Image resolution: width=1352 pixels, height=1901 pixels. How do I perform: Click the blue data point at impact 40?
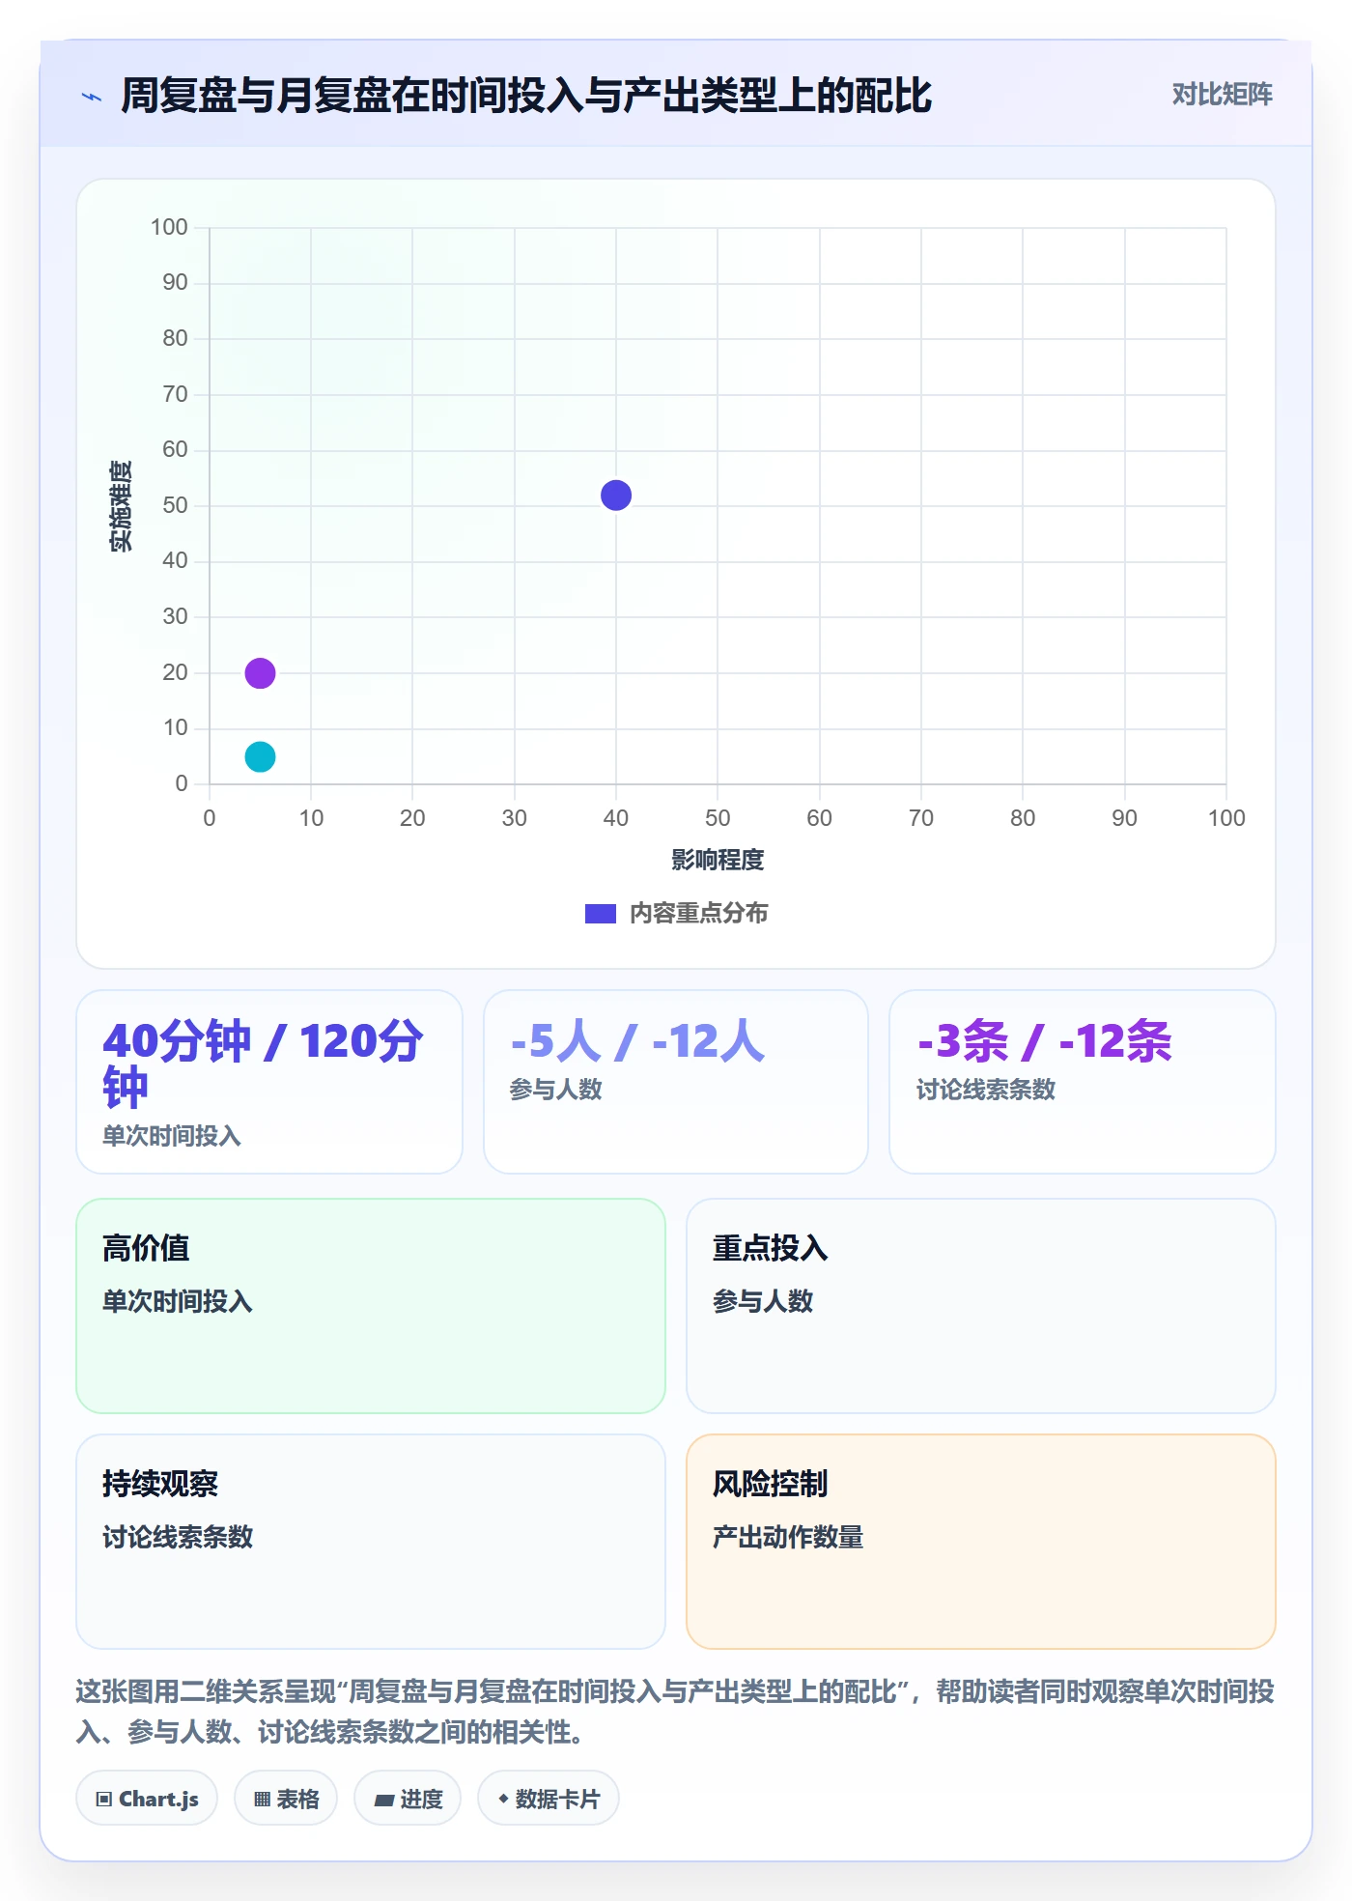tap(616, 496)
